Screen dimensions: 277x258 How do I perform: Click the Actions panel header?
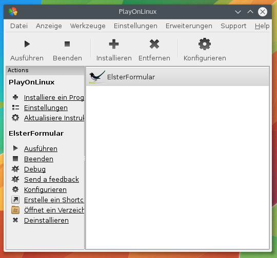click(45, 70)
